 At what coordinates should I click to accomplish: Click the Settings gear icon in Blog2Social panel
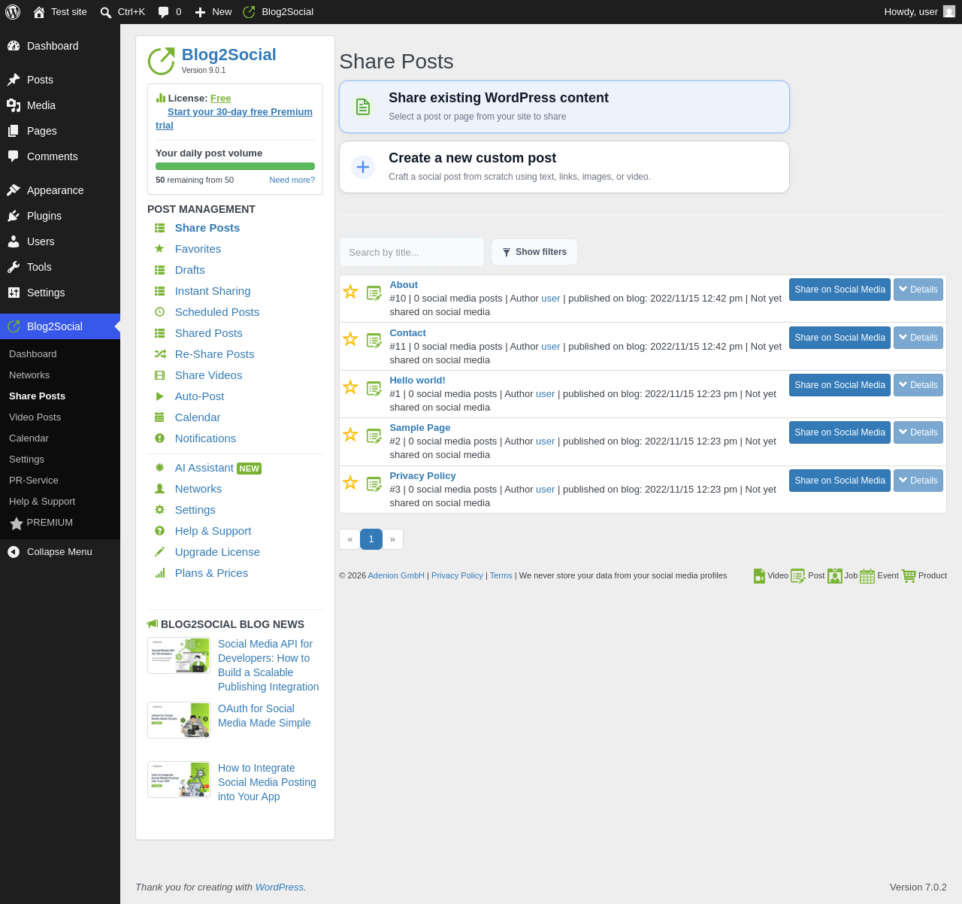coord(159,510)
